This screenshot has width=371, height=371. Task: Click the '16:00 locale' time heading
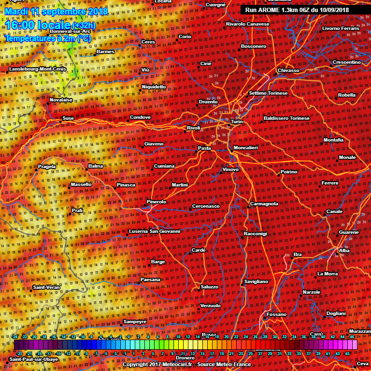click(x=38, y=25)
